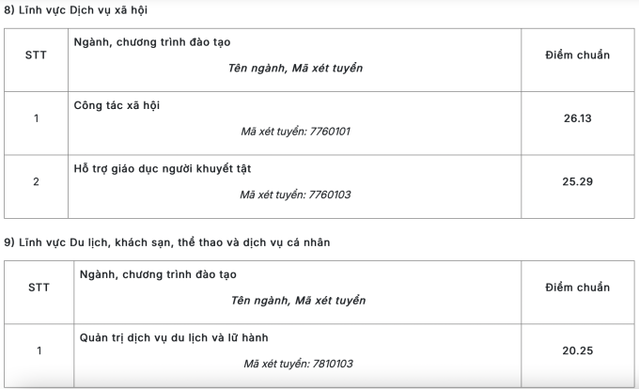The width and height of the screenshot is (639, 389).
Task: Click the heading "8) Lĩnh vực Dịch vụ xã hội"
Action: click(x=75, y=9)
